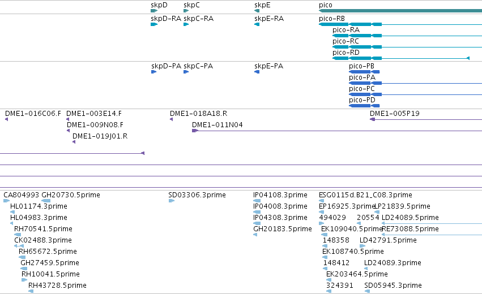The height and width of the screenshot is (294, 482).
Task: Click the skpC label
Action: 191,5
